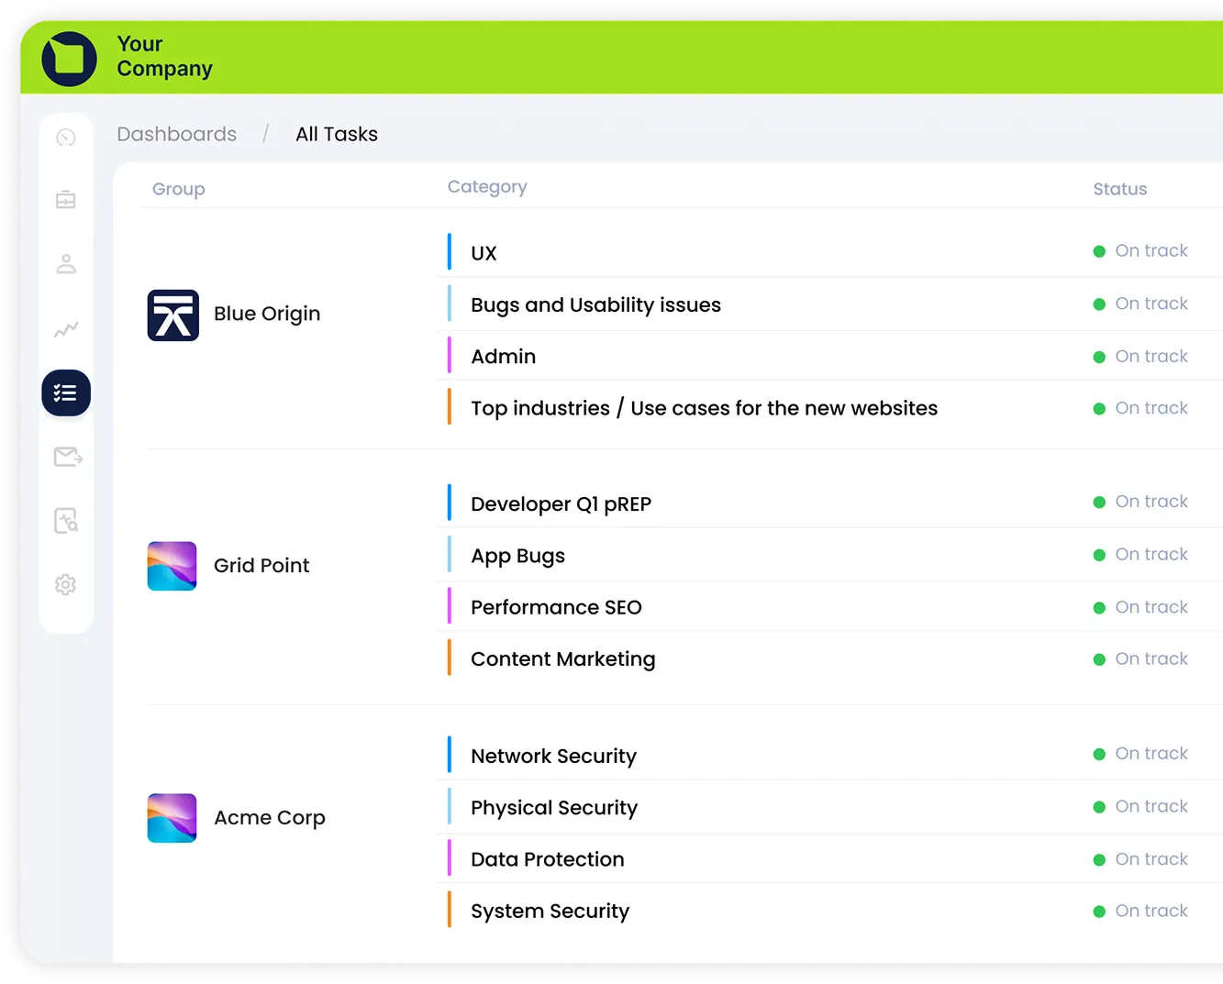Open the mail forward icon in sidebar
The width and height of the screenshot is (1223, 984).
pos(68,457)
